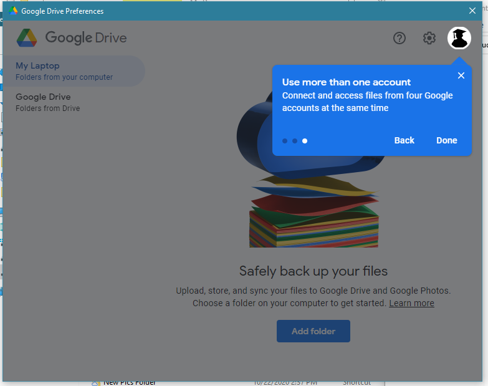Click the 'Safely back up your files' heading
488x386 pixels.
click(x=313, y=271)
